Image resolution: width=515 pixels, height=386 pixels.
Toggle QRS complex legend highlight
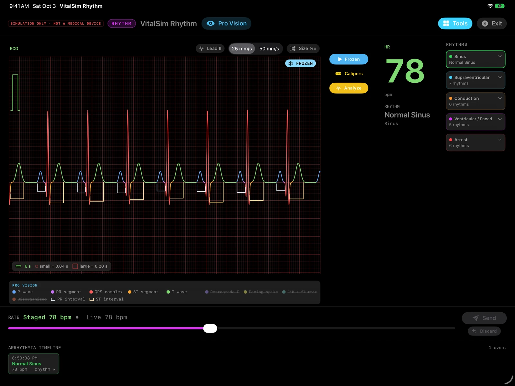coord(106,292)
